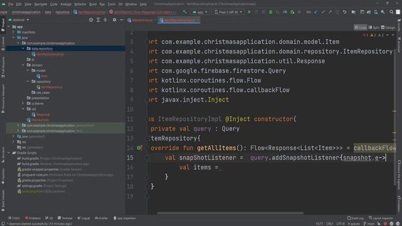Open the File menu
Viewport: 402px width, 226px height.
11,4
